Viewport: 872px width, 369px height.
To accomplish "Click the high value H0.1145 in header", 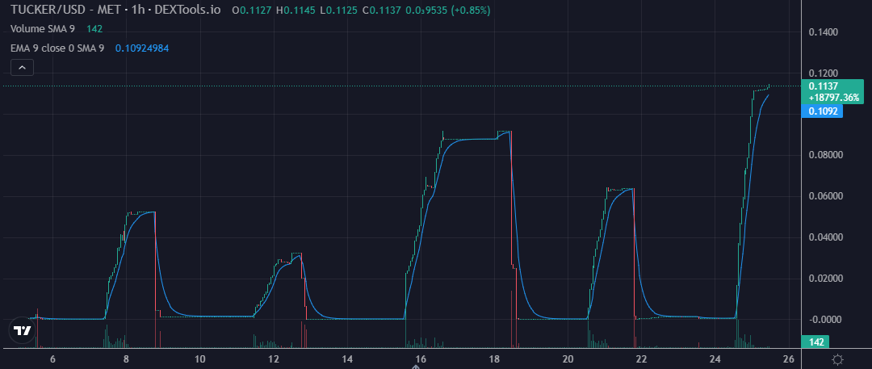I will tap(296, 10).
